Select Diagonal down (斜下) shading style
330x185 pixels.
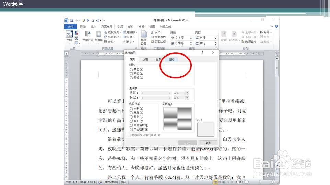[x=131, y=121]
